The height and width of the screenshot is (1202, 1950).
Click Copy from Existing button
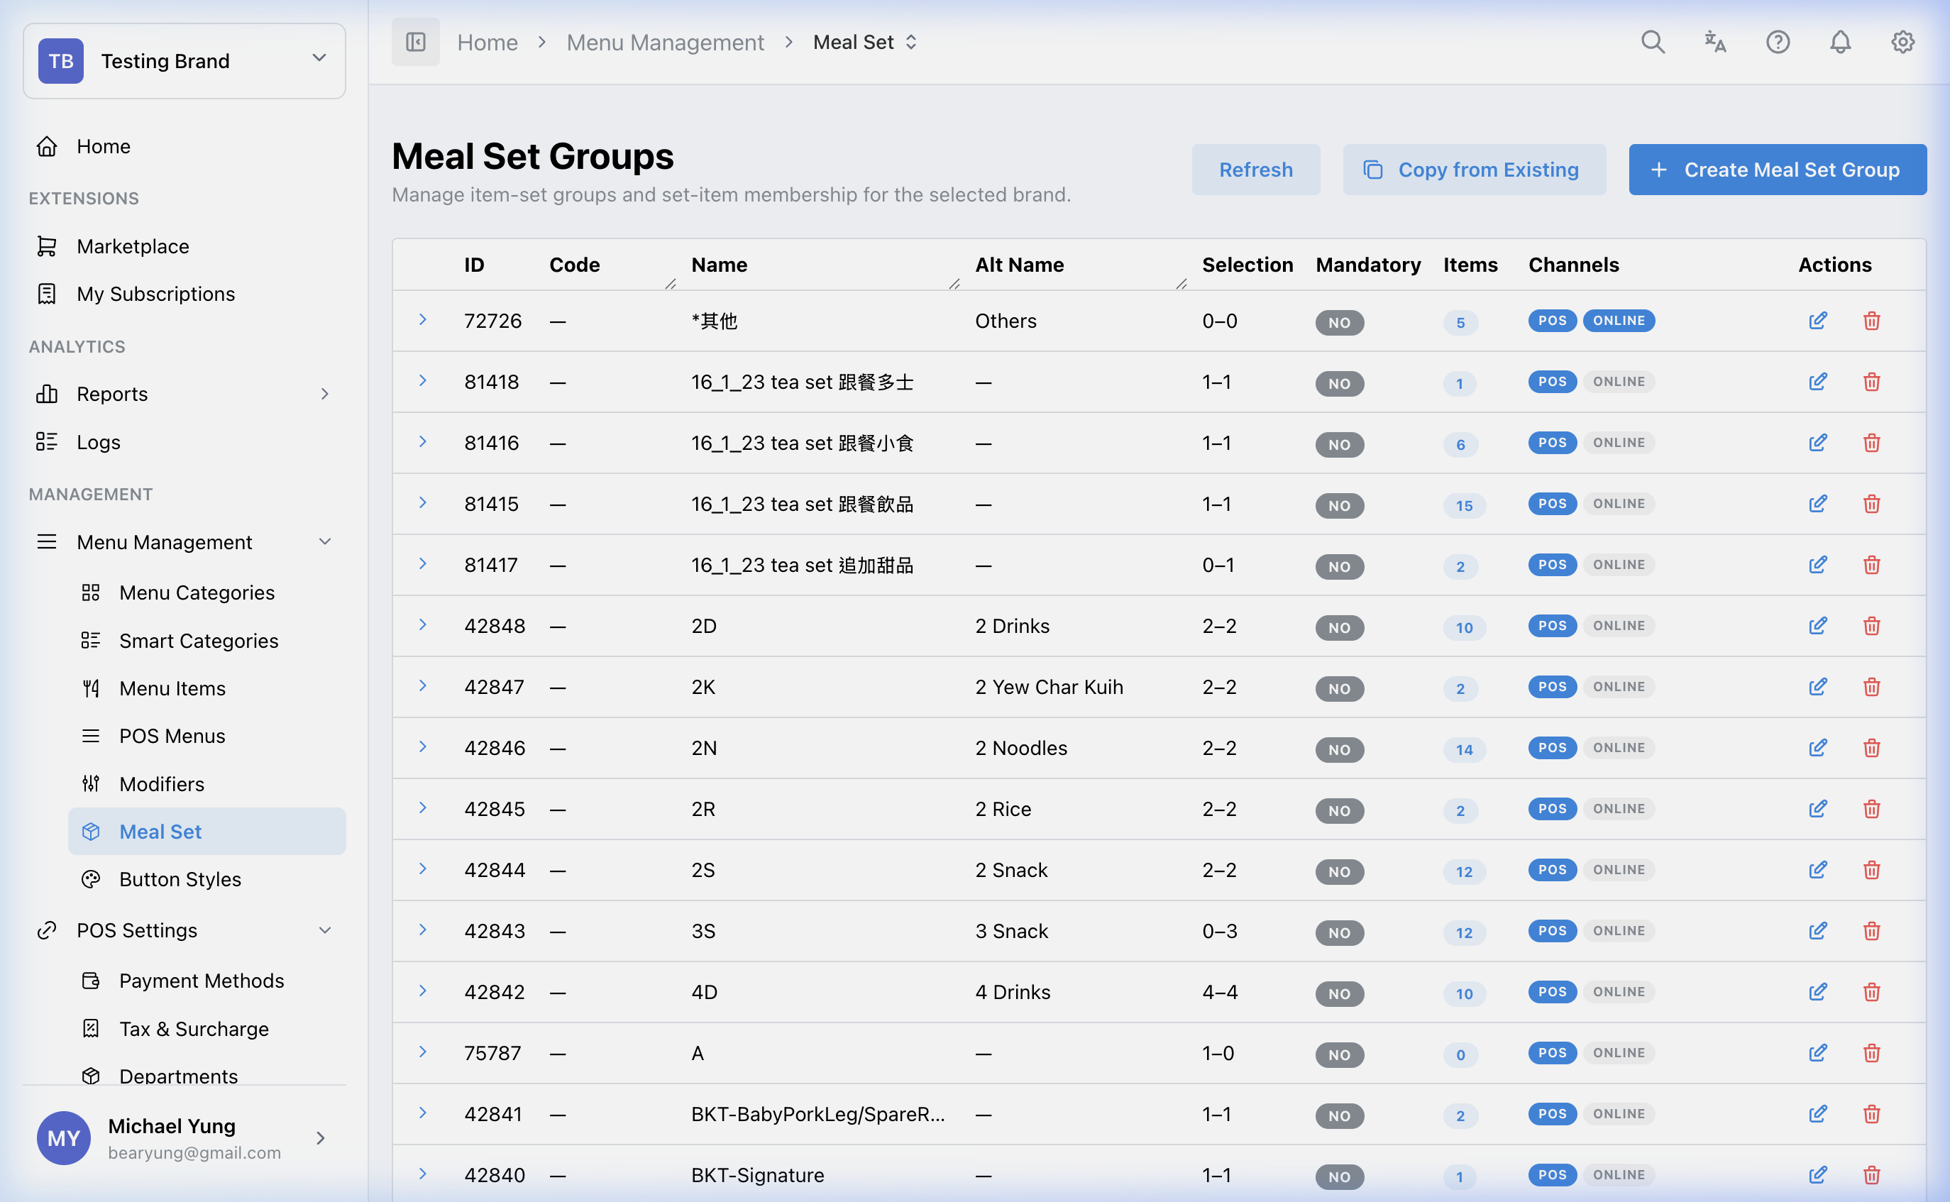point(1473,170)
